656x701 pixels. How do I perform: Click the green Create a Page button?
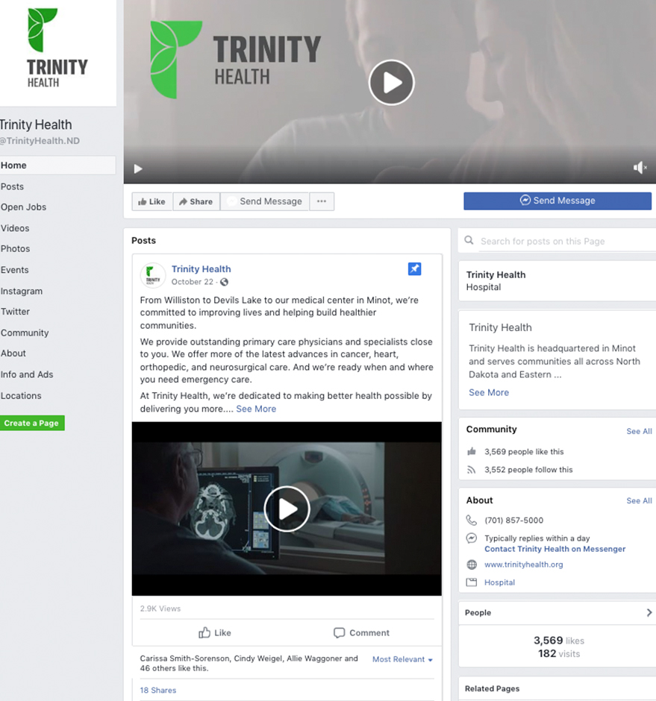pyautogui.click(x=32, y=423)
